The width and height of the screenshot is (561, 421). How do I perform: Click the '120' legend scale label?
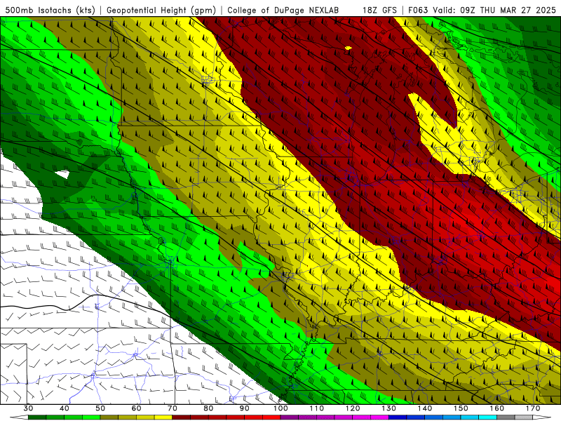click(x=353, y=408)
